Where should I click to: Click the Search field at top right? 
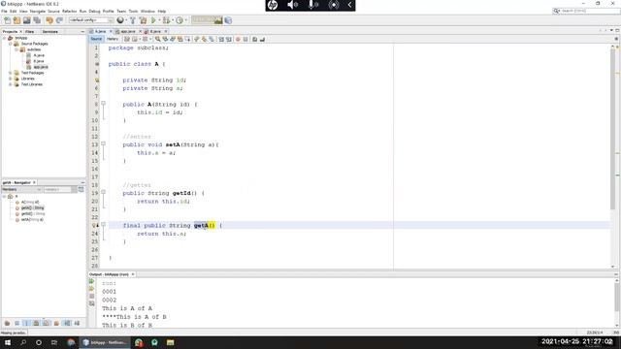point(586,11)
